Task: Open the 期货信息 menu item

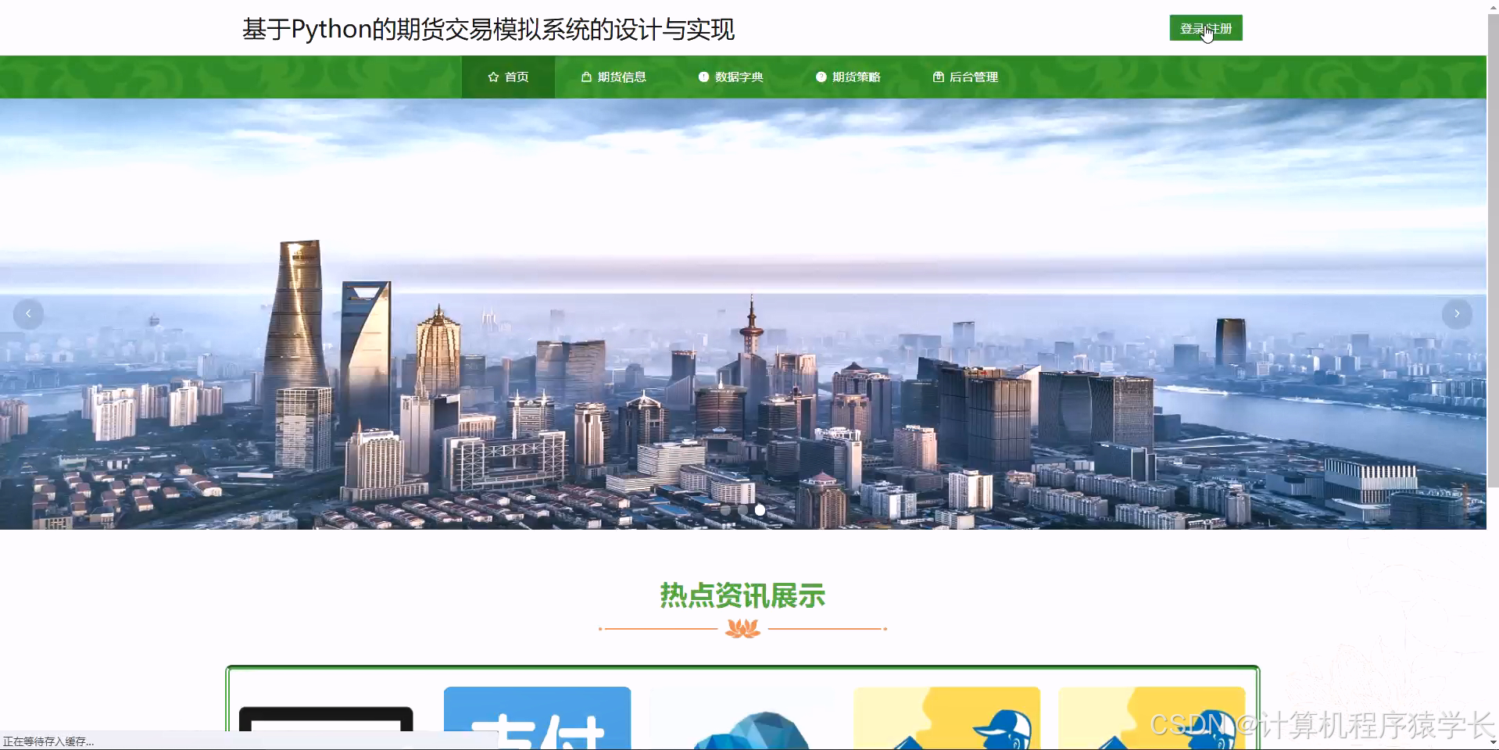Action: tap(614, 77)
